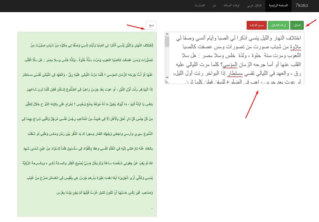Click the text area scroll down arrow
319x222 pixels.
(x=167, y=77)
